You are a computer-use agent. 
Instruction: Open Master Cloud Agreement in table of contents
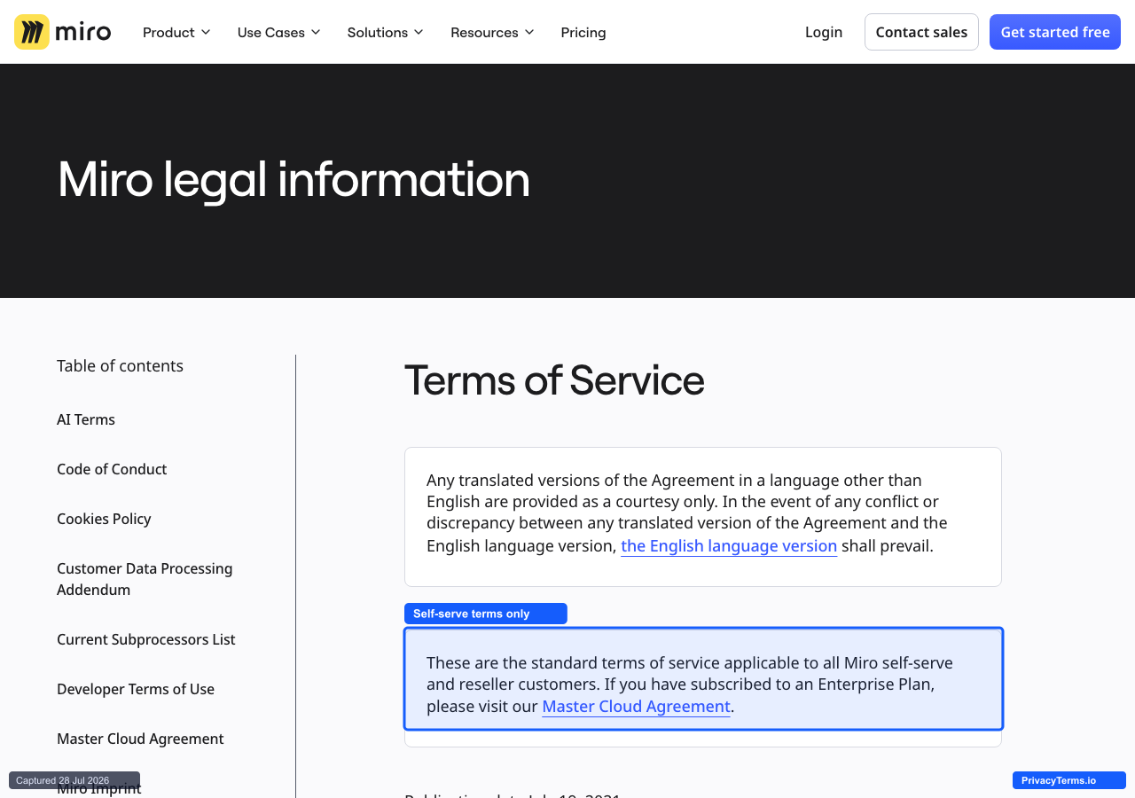tap(140, 739)
